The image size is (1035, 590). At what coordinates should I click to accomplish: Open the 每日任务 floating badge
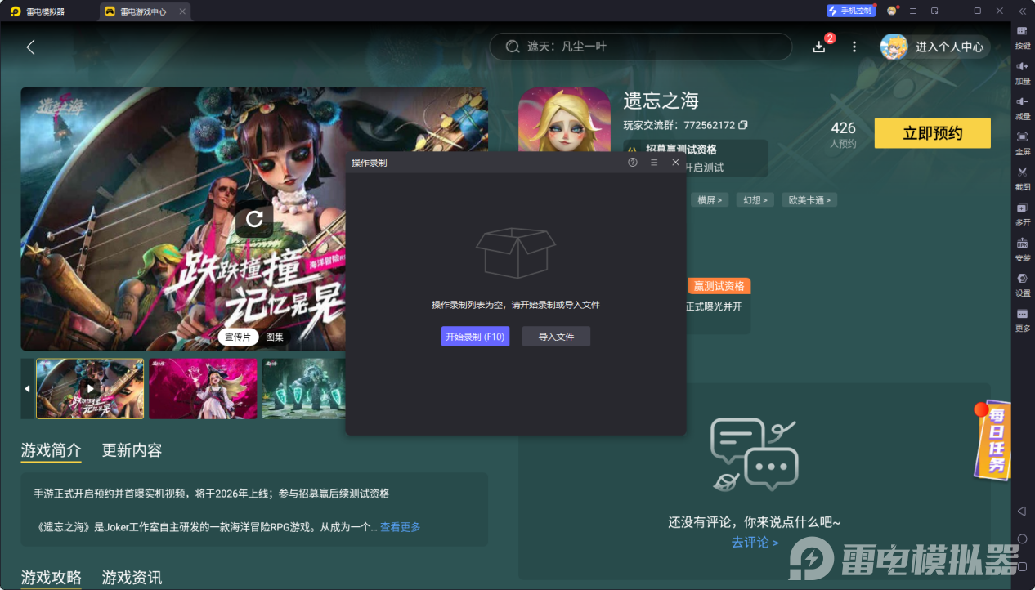(992, 440)
